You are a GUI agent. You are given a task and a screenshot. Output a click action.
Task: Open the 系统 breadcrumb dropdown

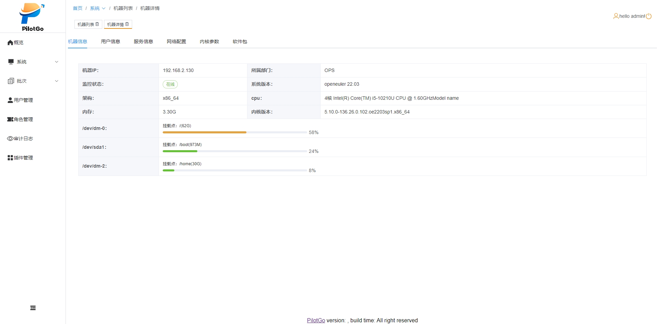click(x=97, y=8)
